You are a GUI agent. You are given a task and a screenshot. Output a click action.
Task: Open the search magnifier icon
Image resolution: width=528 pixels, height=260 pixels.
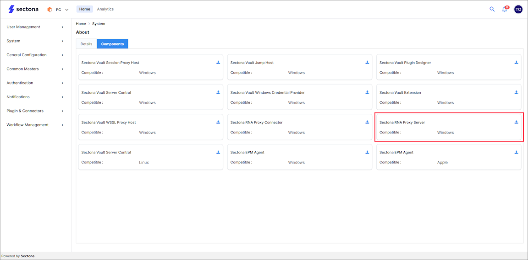(492, 9)
